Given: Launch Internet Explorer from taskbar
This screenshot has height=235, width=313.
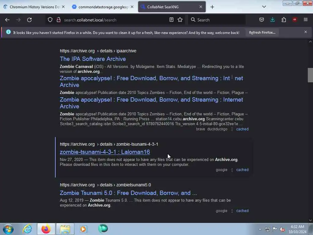Looking at the screenshot, I should [x=27, y=229].
